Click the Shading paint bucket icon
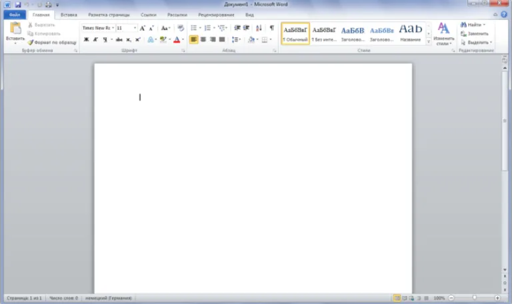 251,39
